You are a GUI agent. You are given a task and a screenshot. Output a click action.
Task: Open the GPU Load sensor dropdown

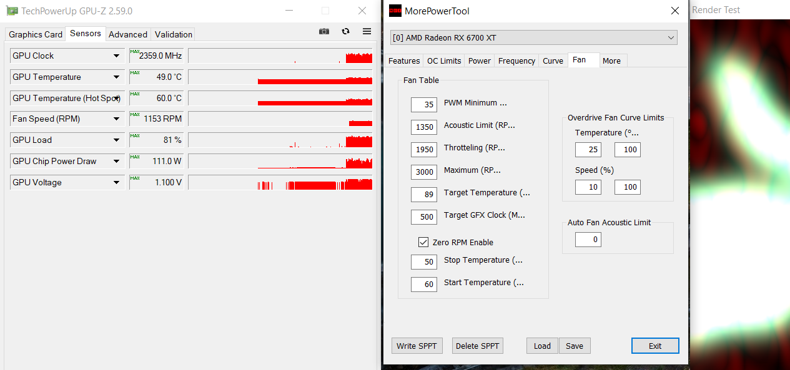pos(117,140)
